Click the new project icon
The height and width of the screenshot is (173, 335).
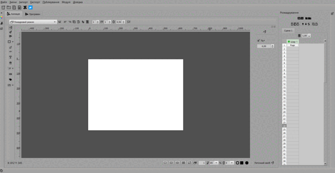pyautogui.click(x=3, y=7)
